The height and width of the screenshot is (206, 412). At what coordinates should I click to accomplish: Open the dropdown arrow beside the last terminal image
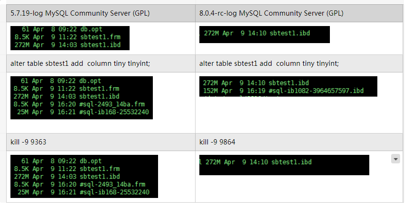(x=395, y=159)
